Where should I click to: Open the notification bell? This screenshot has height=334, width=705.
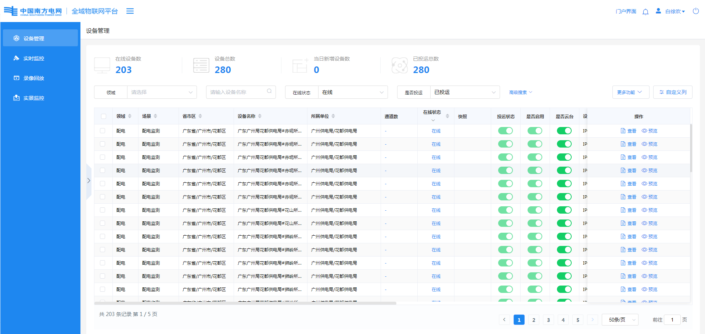645,12
